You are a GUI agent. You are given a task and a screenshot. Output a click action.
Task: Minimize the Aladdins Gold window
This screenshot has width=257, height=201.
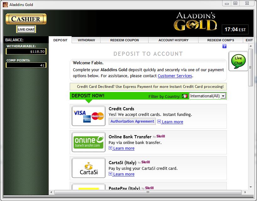pyautogui.click(x=227, y=3)
